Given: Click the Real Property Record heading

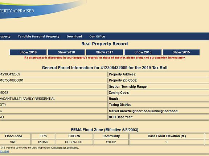Looking at the screenshot, I should (104, 44).
